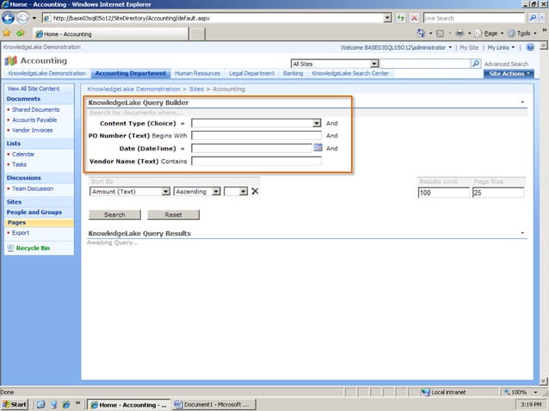Click the Start button
This screenshot has width=549, height=411.
pos(15,404)
